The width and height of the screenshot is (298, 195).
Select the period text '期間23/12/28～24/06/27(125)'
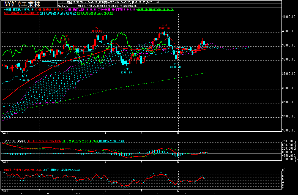pyautogui.click(x=86, y=2)
